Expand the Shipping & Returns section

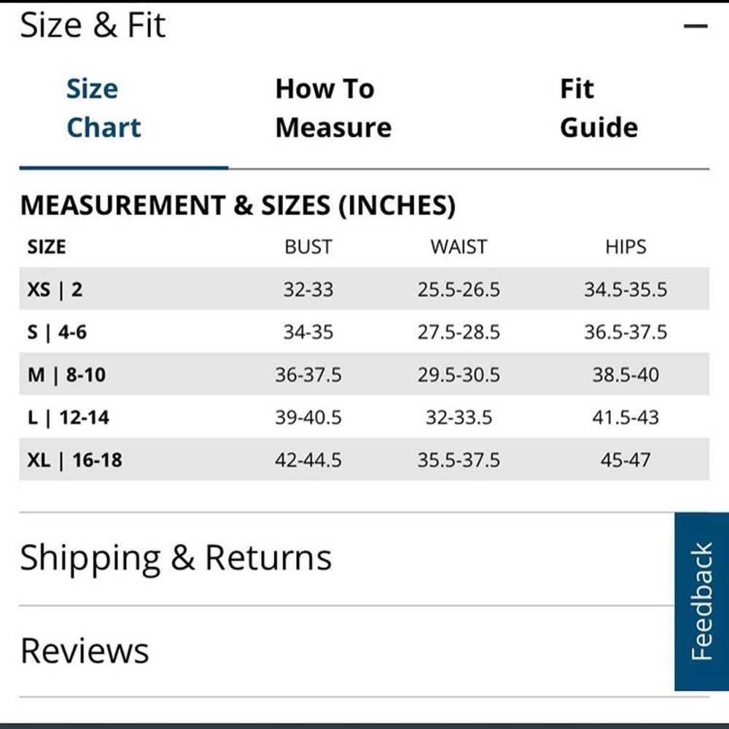pos(346,558)
